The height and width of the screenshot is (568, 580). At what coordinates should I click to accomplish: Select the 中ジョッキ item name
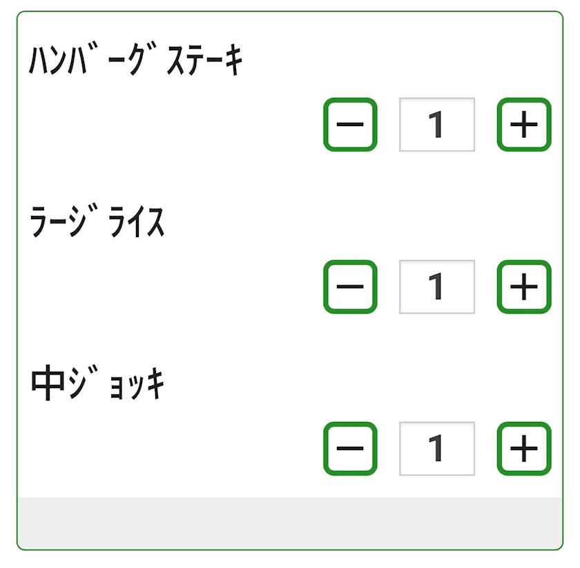coord(97,383)
